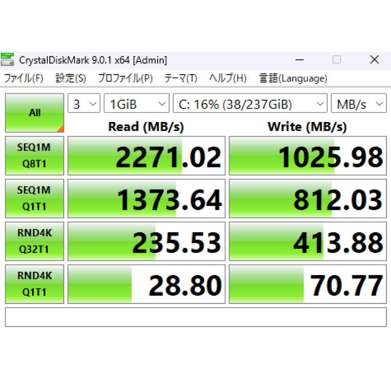Open the 設定(S) menu
The height and width of the screenshot is (391, 391).
pyautogui.click(x=71, y=78)
